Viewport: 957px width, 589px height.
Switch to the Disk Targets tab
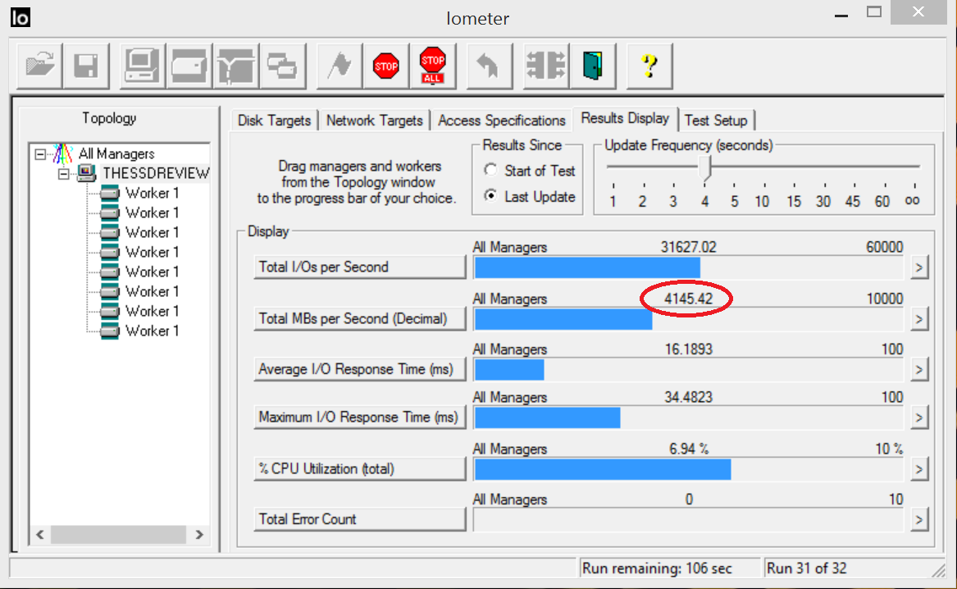coord(274,121)
